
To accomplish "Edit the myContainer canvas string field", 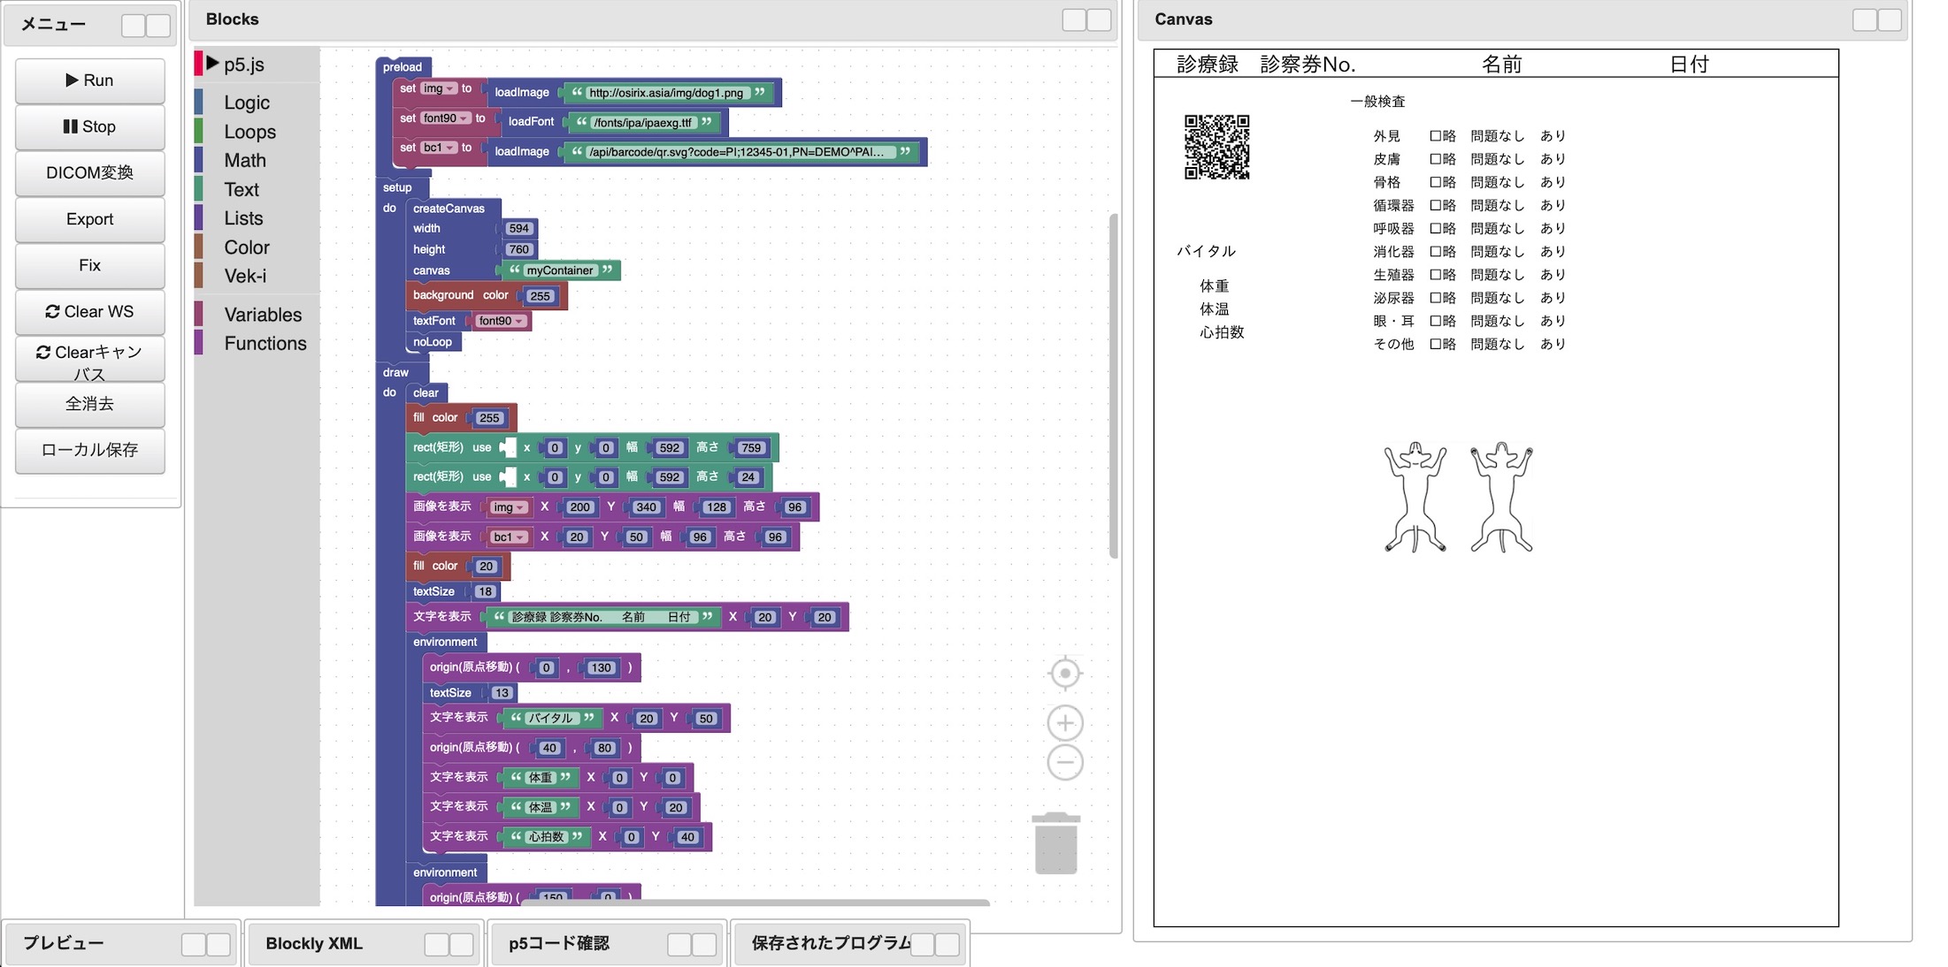I will tap(560, 270).
